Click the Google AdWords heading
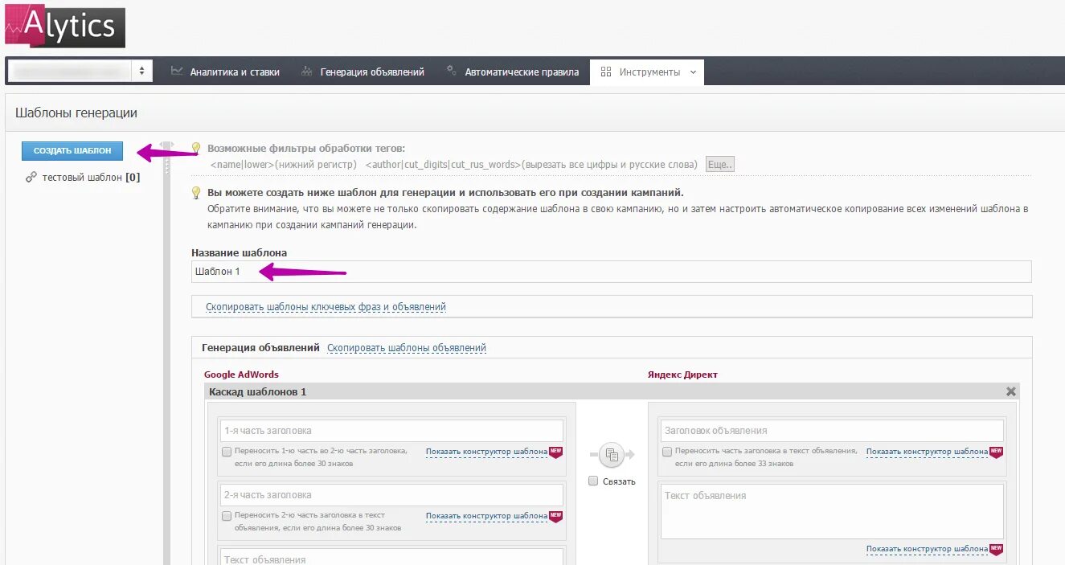The image size is (1065, 565). [241, 375]
